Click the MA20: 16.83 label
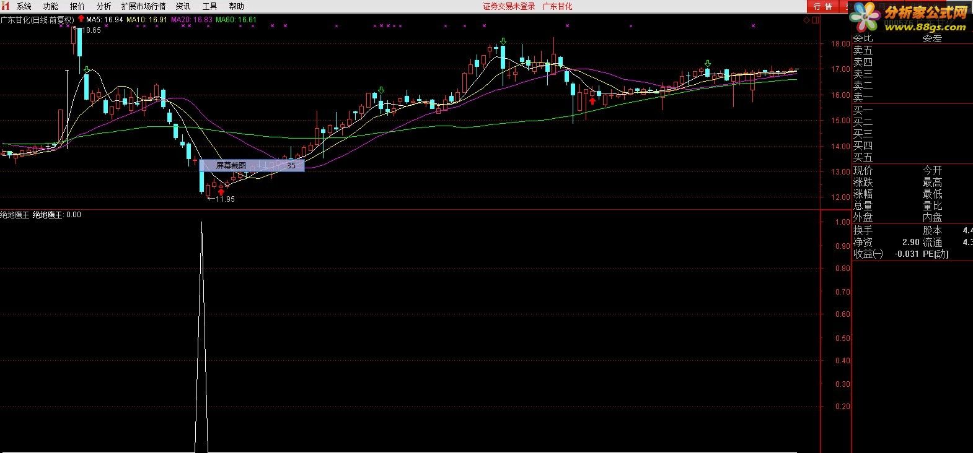This screenshot has height=453, width=973. 192,19
